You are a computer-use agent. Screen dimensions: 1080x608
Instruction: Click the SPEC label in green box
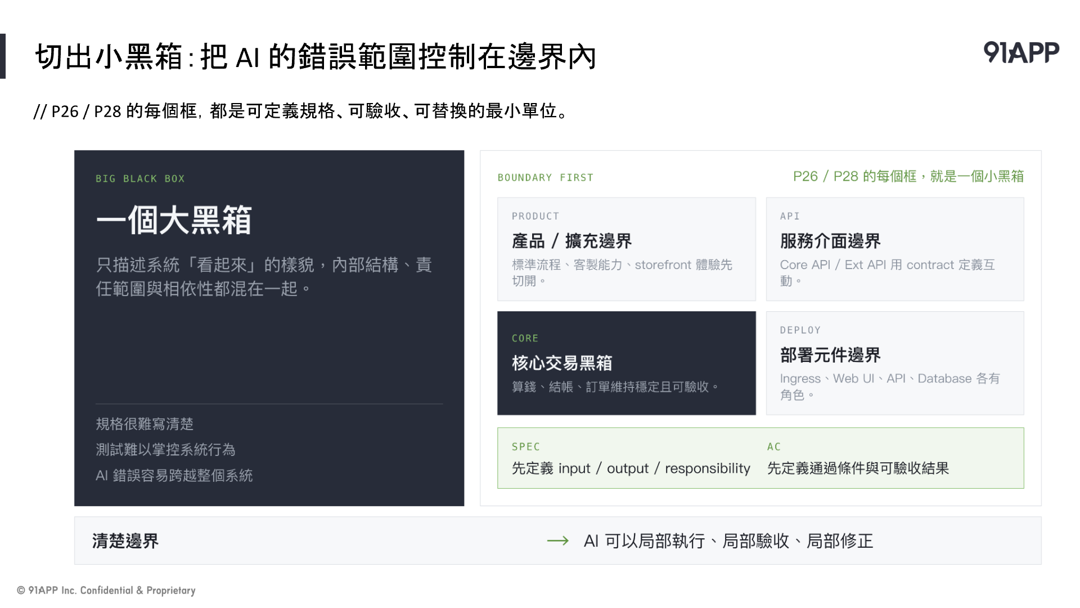pyautogui.click(x=526, y=447)
